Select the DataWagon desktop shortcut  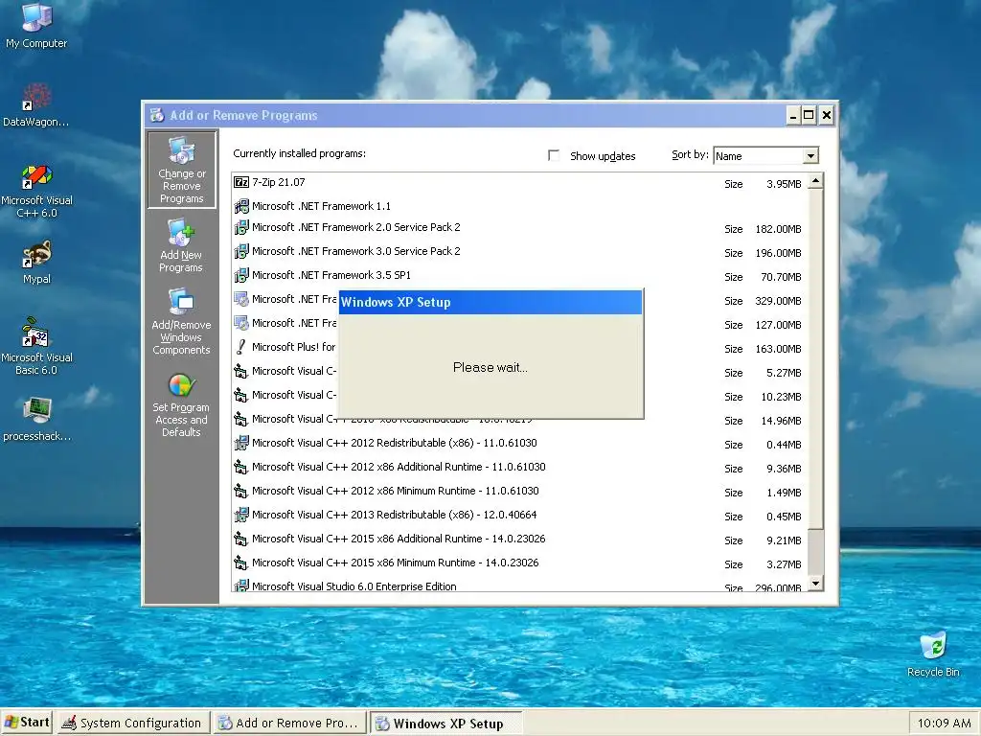pos(36,104)
